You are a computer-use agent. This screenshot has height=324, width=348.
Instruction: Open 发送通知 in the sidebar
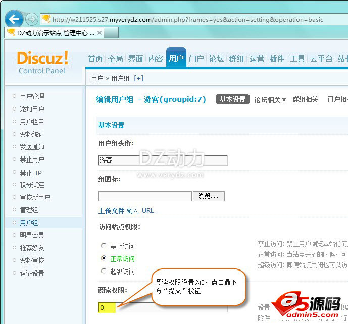tap(32, 147)
